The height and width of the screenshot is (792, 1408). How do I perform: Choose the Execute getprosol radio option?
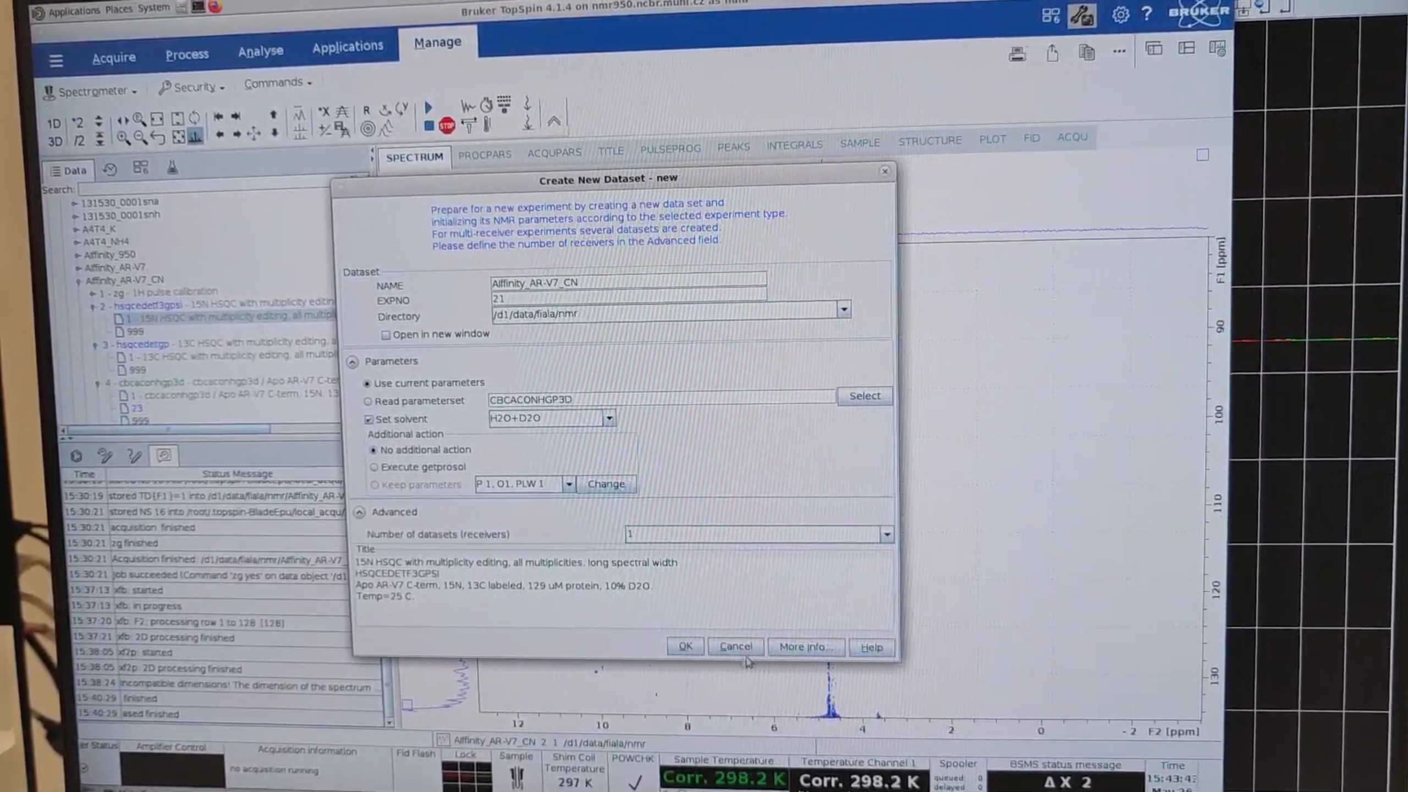(375, 468)
